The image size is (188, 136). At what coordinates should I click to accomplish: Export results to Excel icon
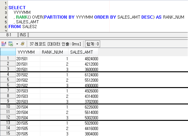[x=11, y=44]
